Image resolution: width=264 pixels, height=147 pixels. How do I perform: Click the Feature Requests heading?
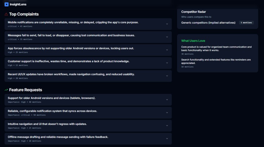26,90
